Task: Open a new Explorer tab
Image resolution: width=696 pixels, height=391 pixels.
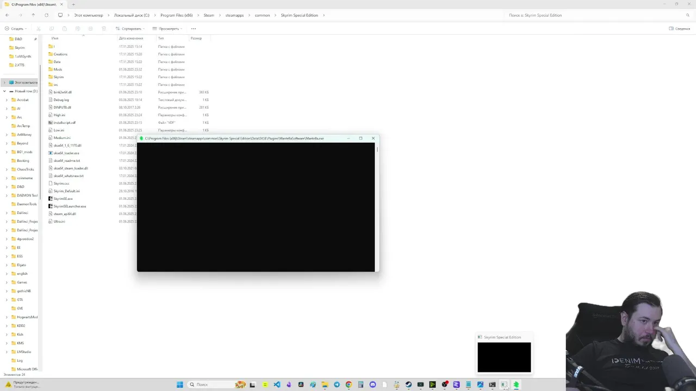Action: click(73, 4)
